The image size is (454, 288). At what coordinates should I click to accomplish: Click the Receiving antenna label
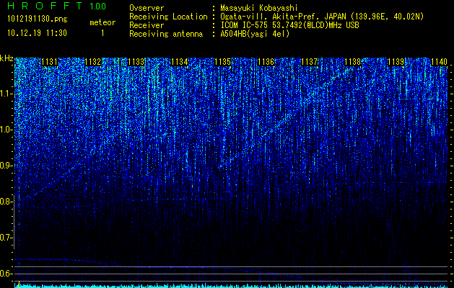pos(166,34)
